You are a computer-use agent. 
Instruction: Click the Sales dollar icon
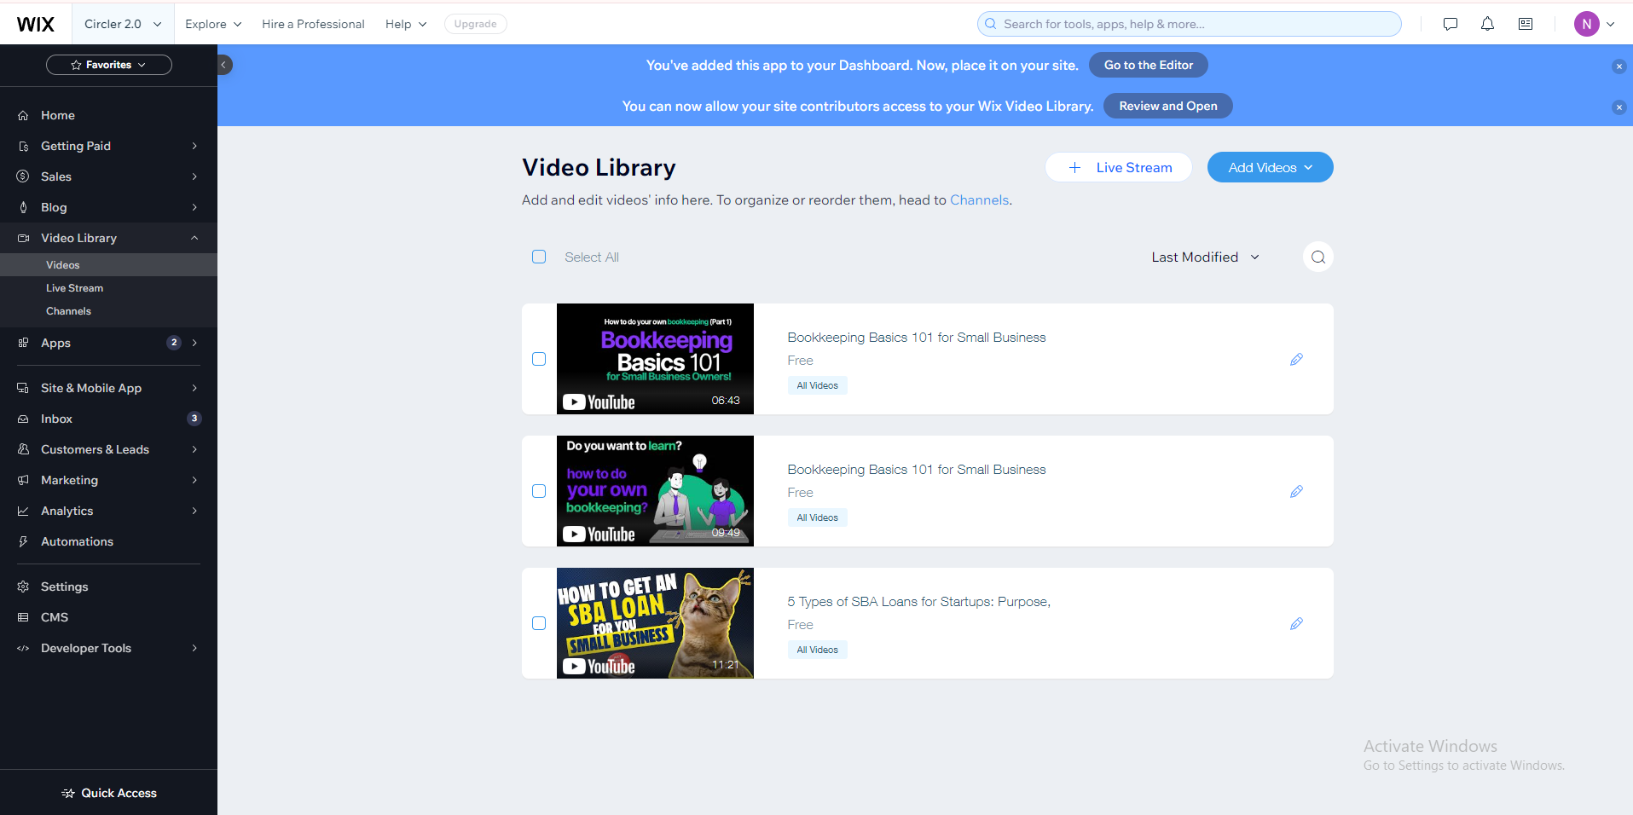coord(23,176)
